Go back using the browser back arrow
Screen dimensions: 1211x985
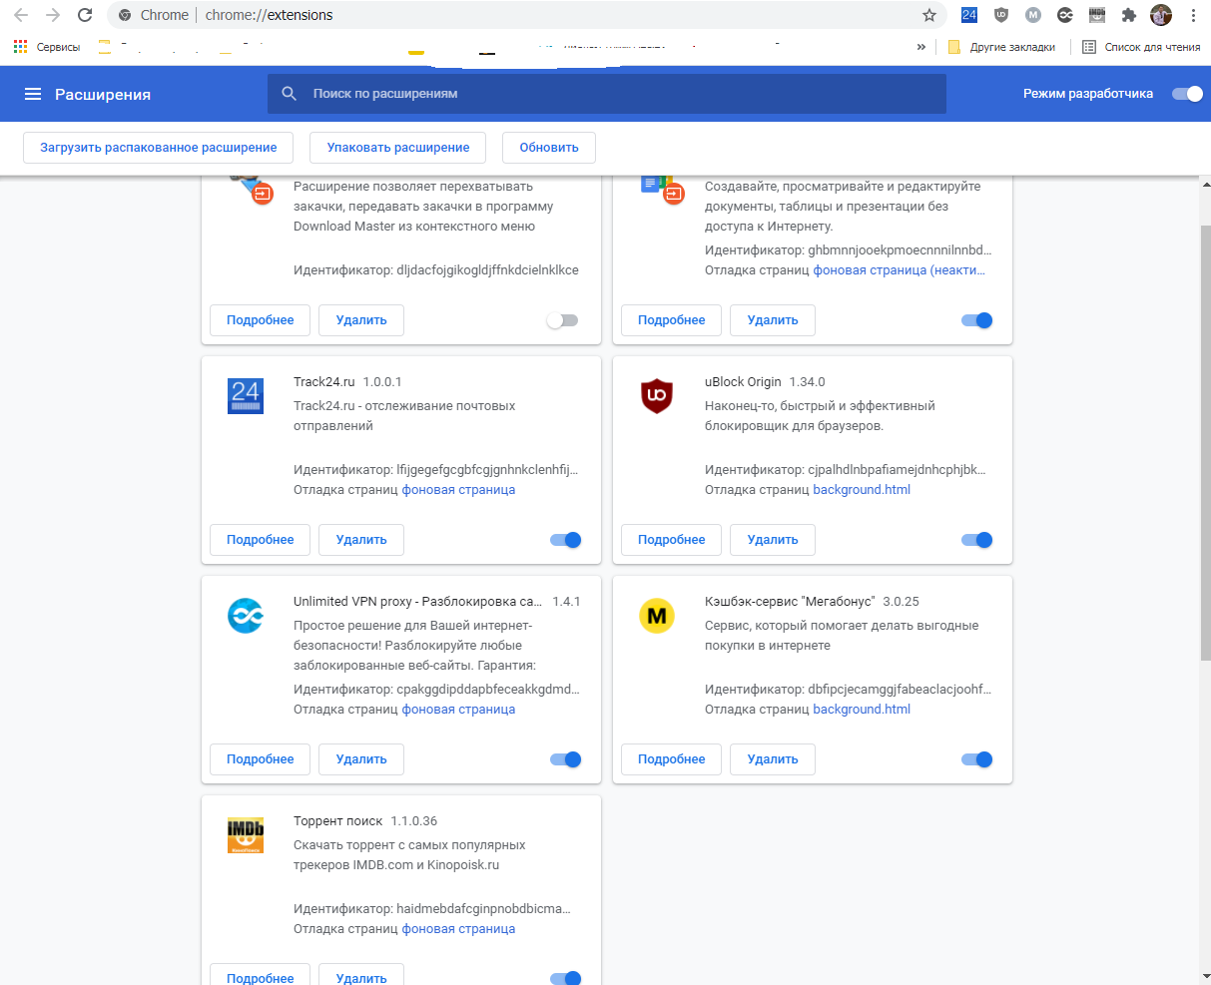coord(21,15)
